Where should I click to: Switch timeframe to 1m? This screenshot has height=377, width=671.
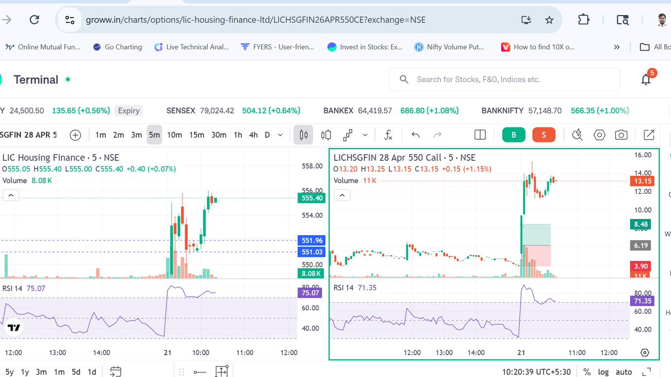click(x=101, y=135)
